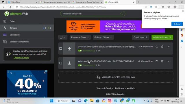Viewport: 185px width, 104px height.
Task: Open the Edge sidebar Outlook icon
Action: pyautogui.click(x=182, y=41)
